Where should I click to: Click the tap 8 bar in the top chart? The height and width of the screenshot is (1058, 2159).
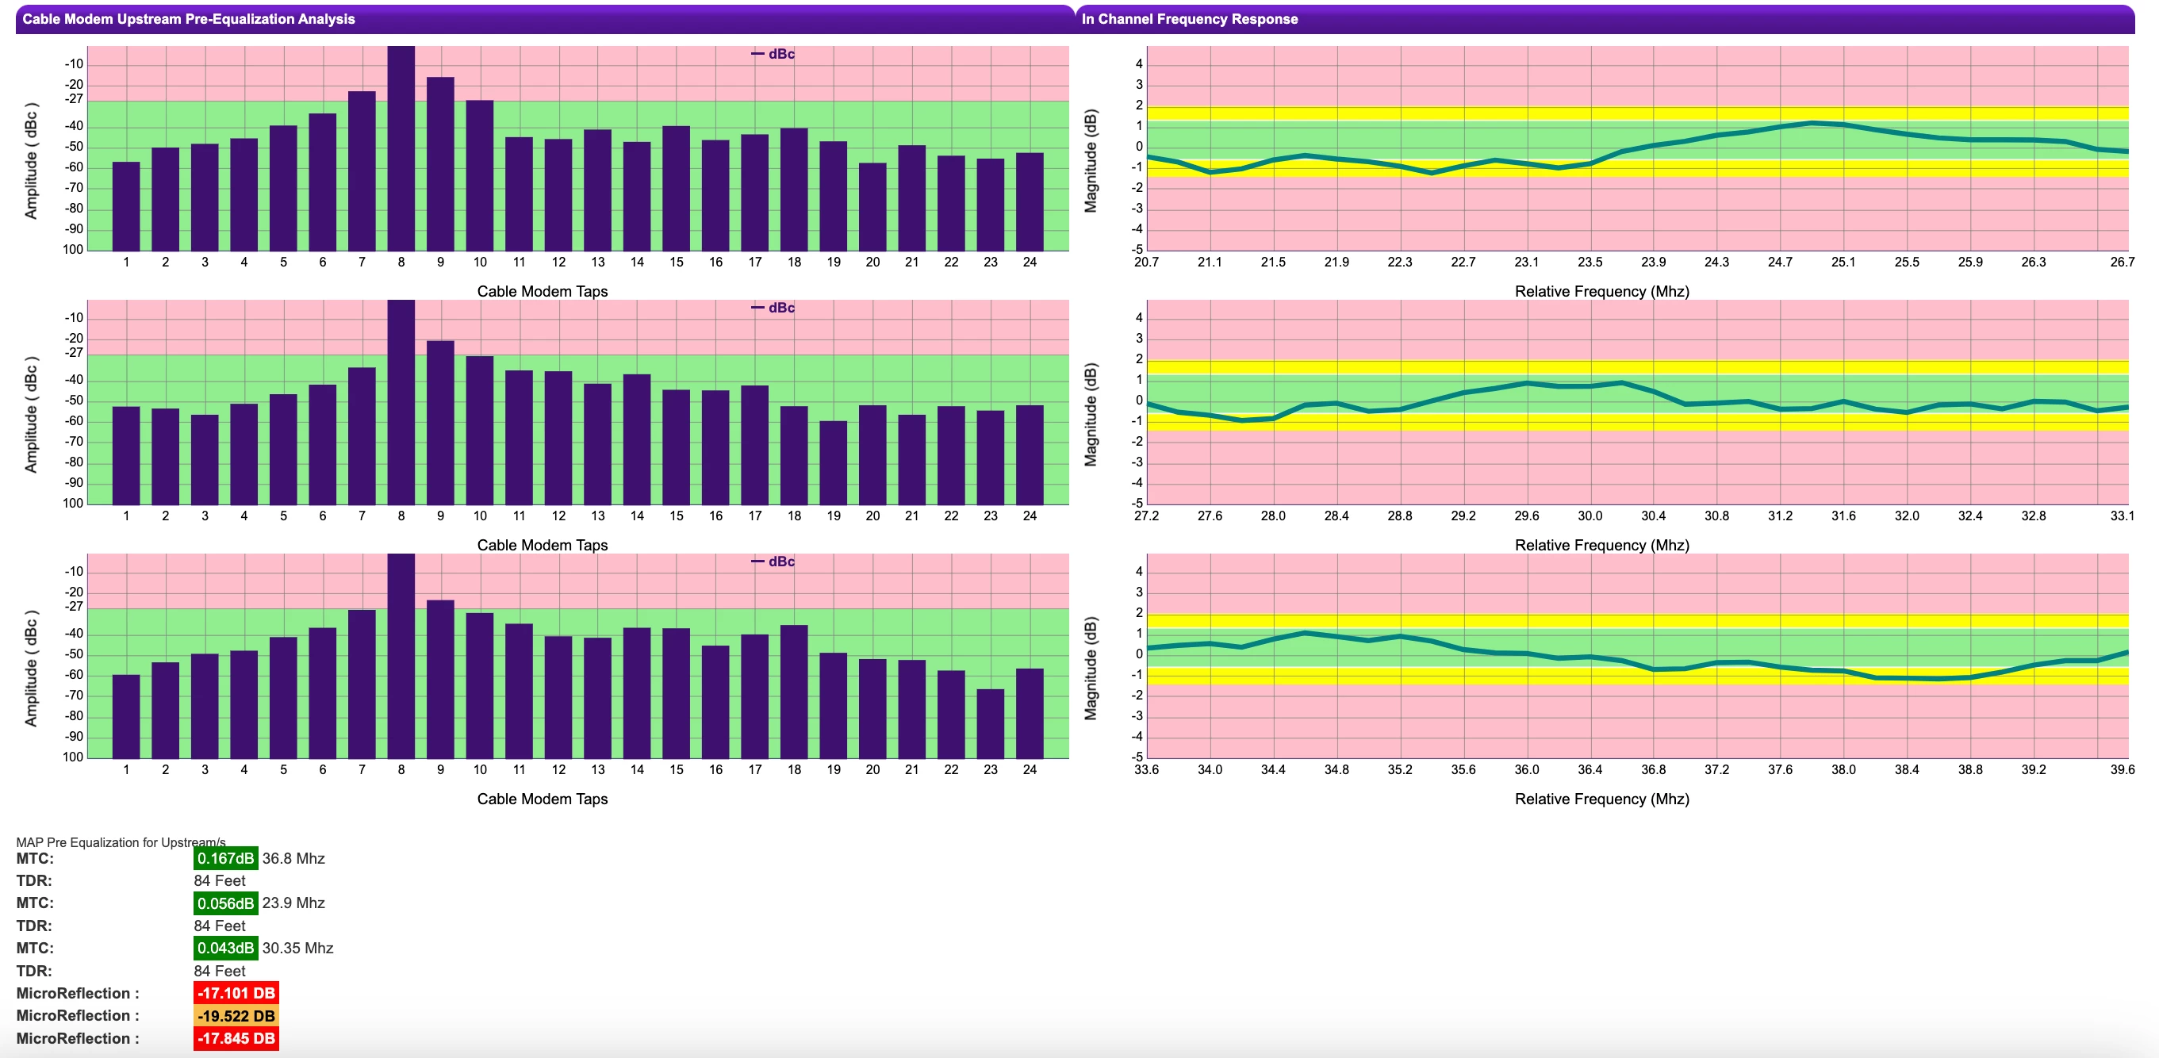[401, 151]
